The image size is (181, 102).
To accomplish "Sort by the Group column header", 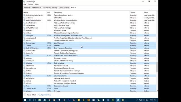I will tap(146, 12).
